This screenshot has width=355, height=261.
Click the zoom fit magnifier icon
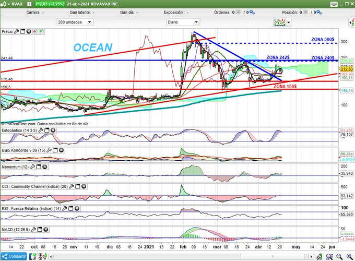(329, 256)
